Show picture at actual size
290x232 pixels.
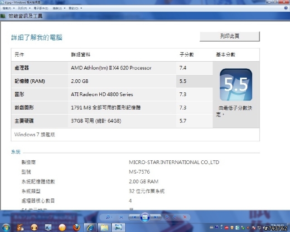pos(121,217)
